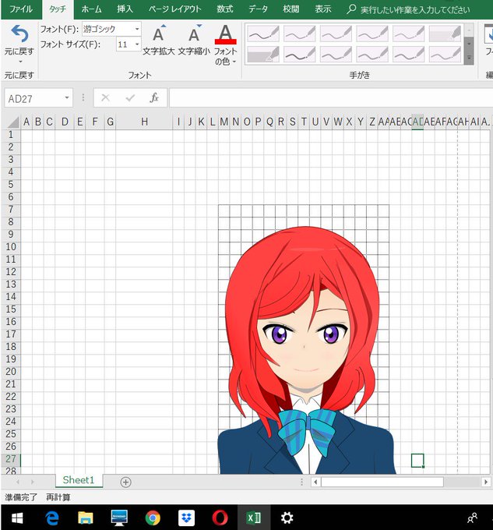Screen dimensions: 493x530
Task: Select the second pen in top row
Action: click(x=300, y=34)
